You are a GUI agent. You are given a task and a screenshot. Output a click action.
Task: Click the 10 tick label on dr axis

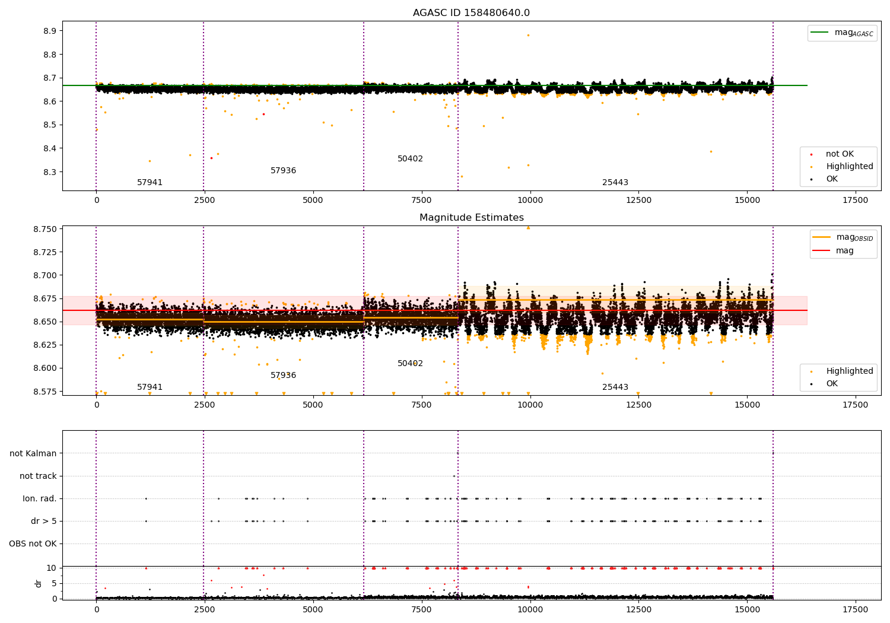52,568
